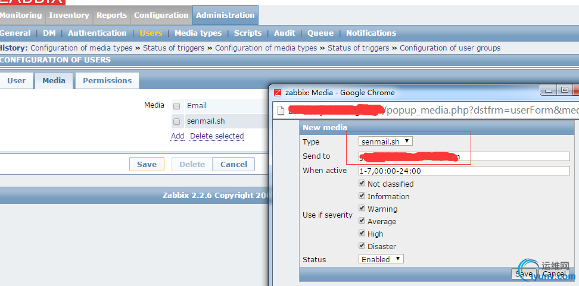
Task: Click the Email media row text
Action: coord(197,106)
